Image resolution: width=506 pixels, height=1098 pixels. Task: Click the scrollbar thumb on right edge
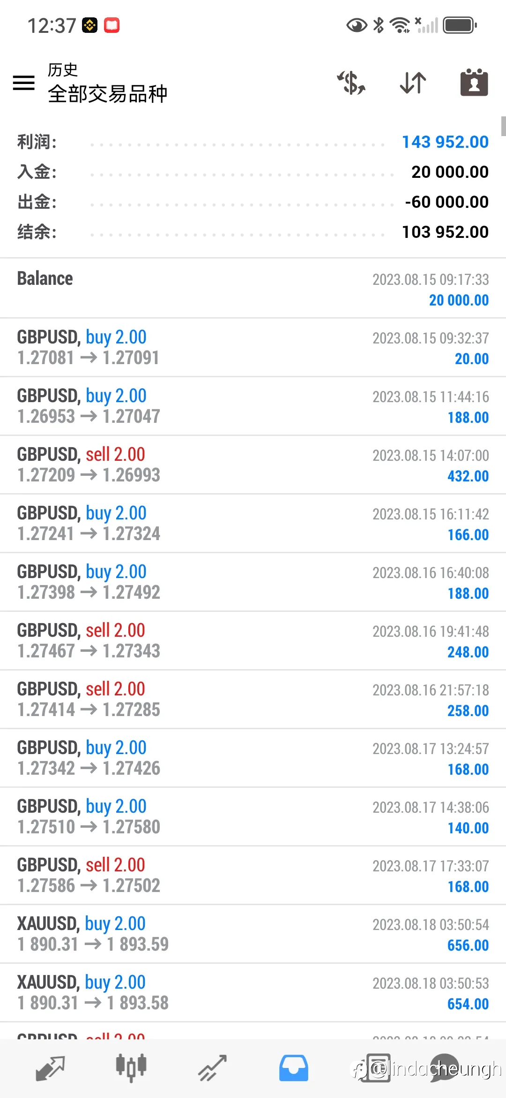(503, 126)
